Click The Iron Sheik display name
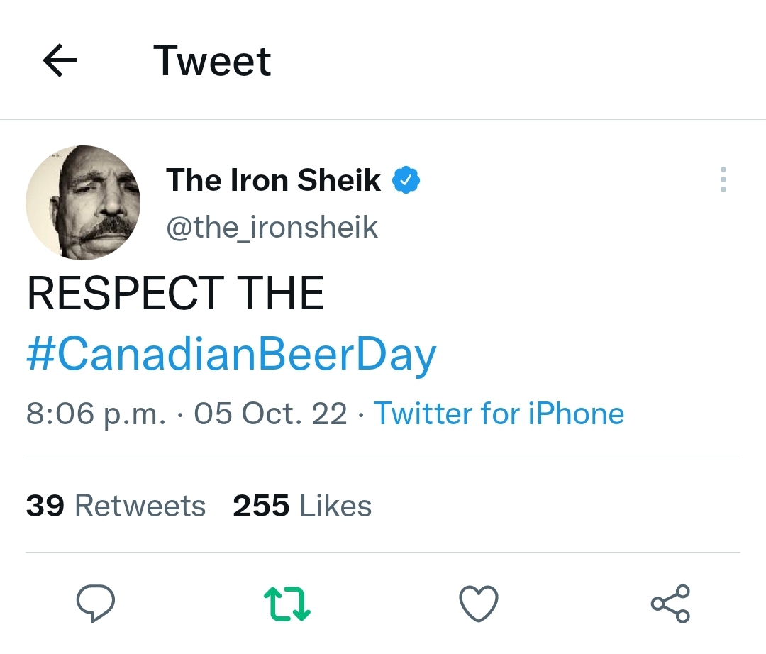This screenshot has height=654, width=766. click(x=273, y=180)
